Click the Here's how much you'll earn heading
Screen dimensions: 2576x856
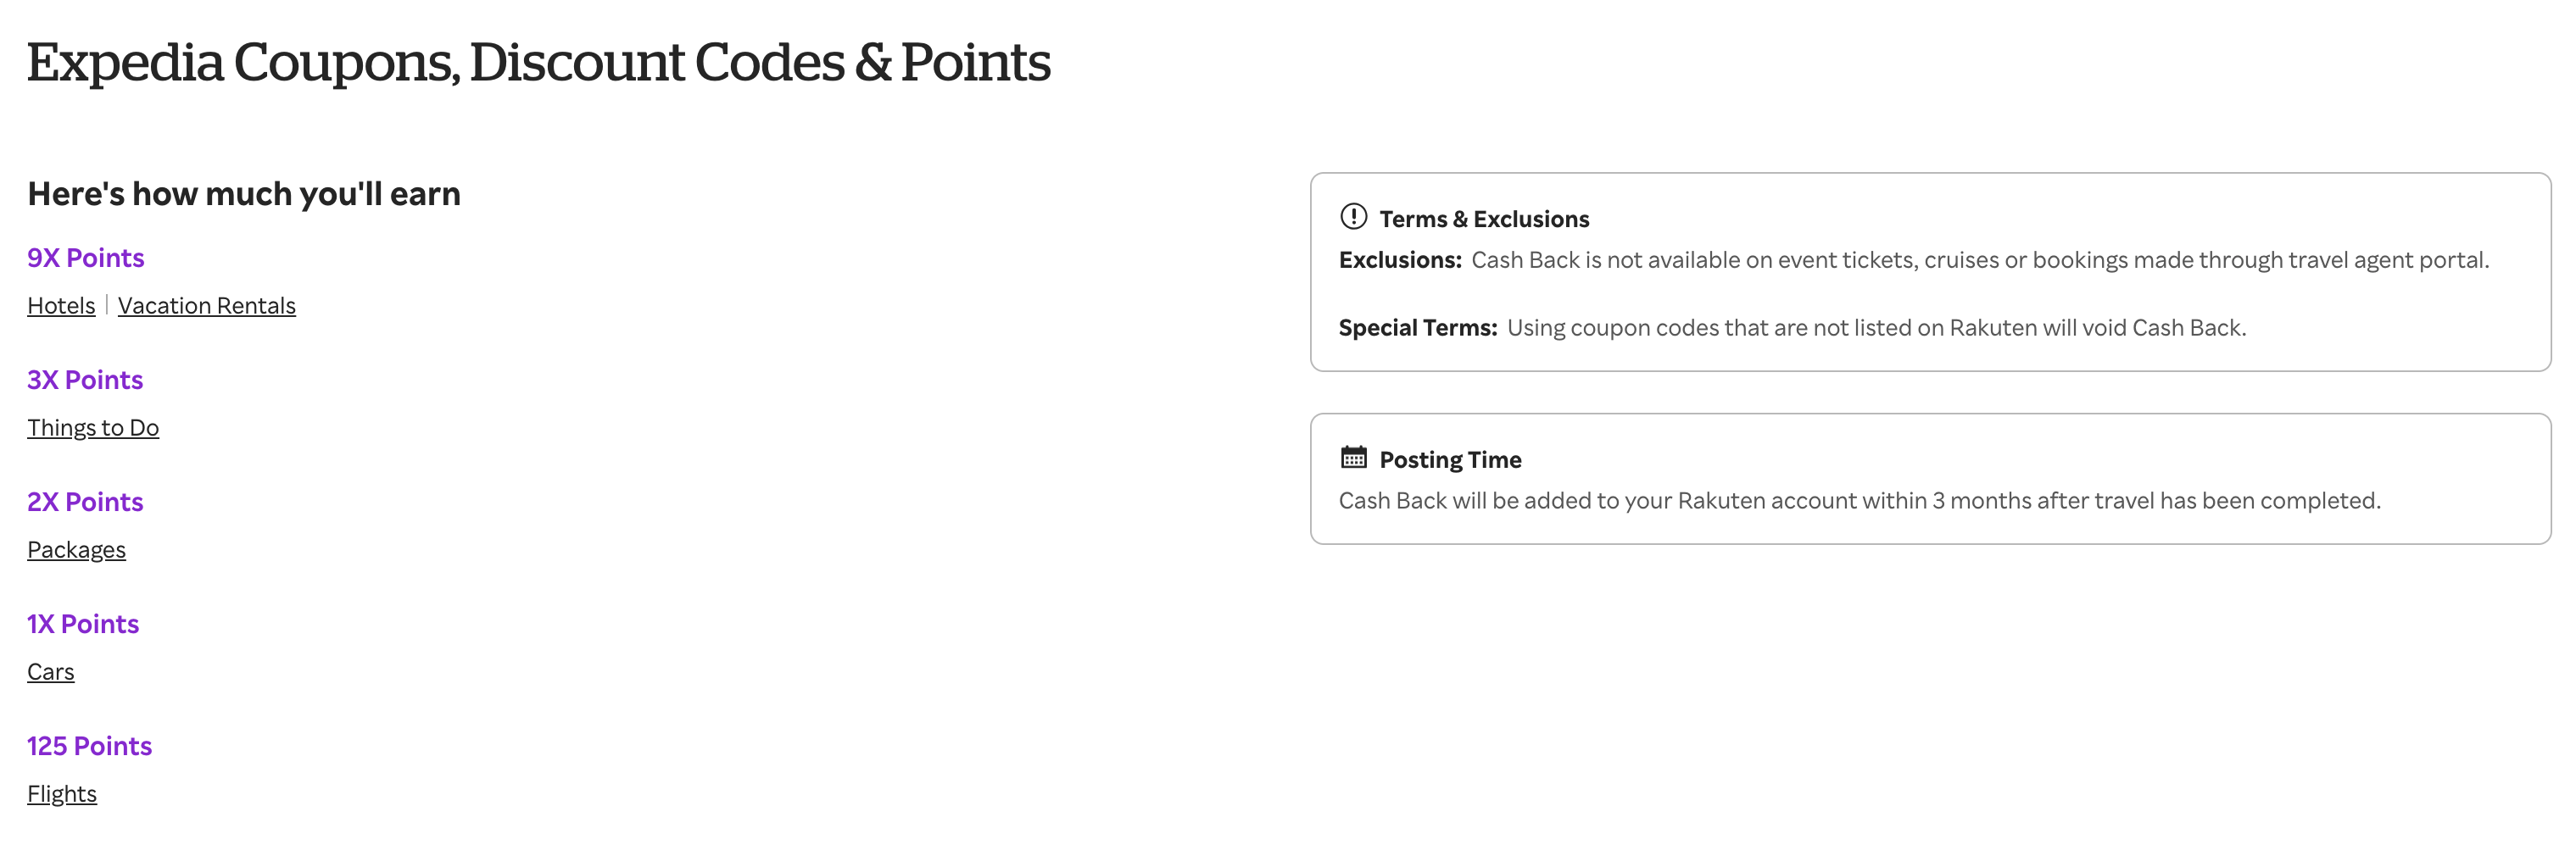pyautogui.click(x=244, y=193)
